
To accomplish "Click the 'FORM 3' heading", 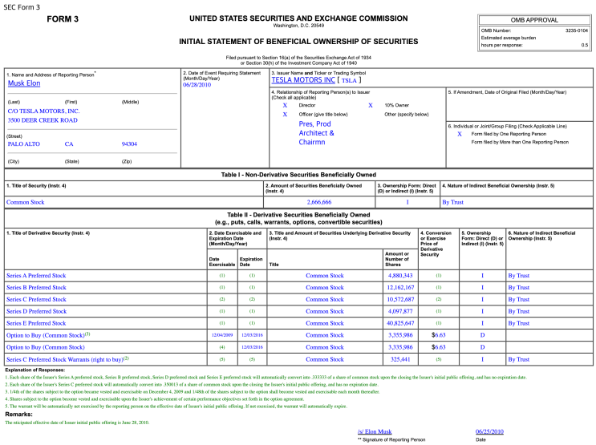I will point(63,19).
